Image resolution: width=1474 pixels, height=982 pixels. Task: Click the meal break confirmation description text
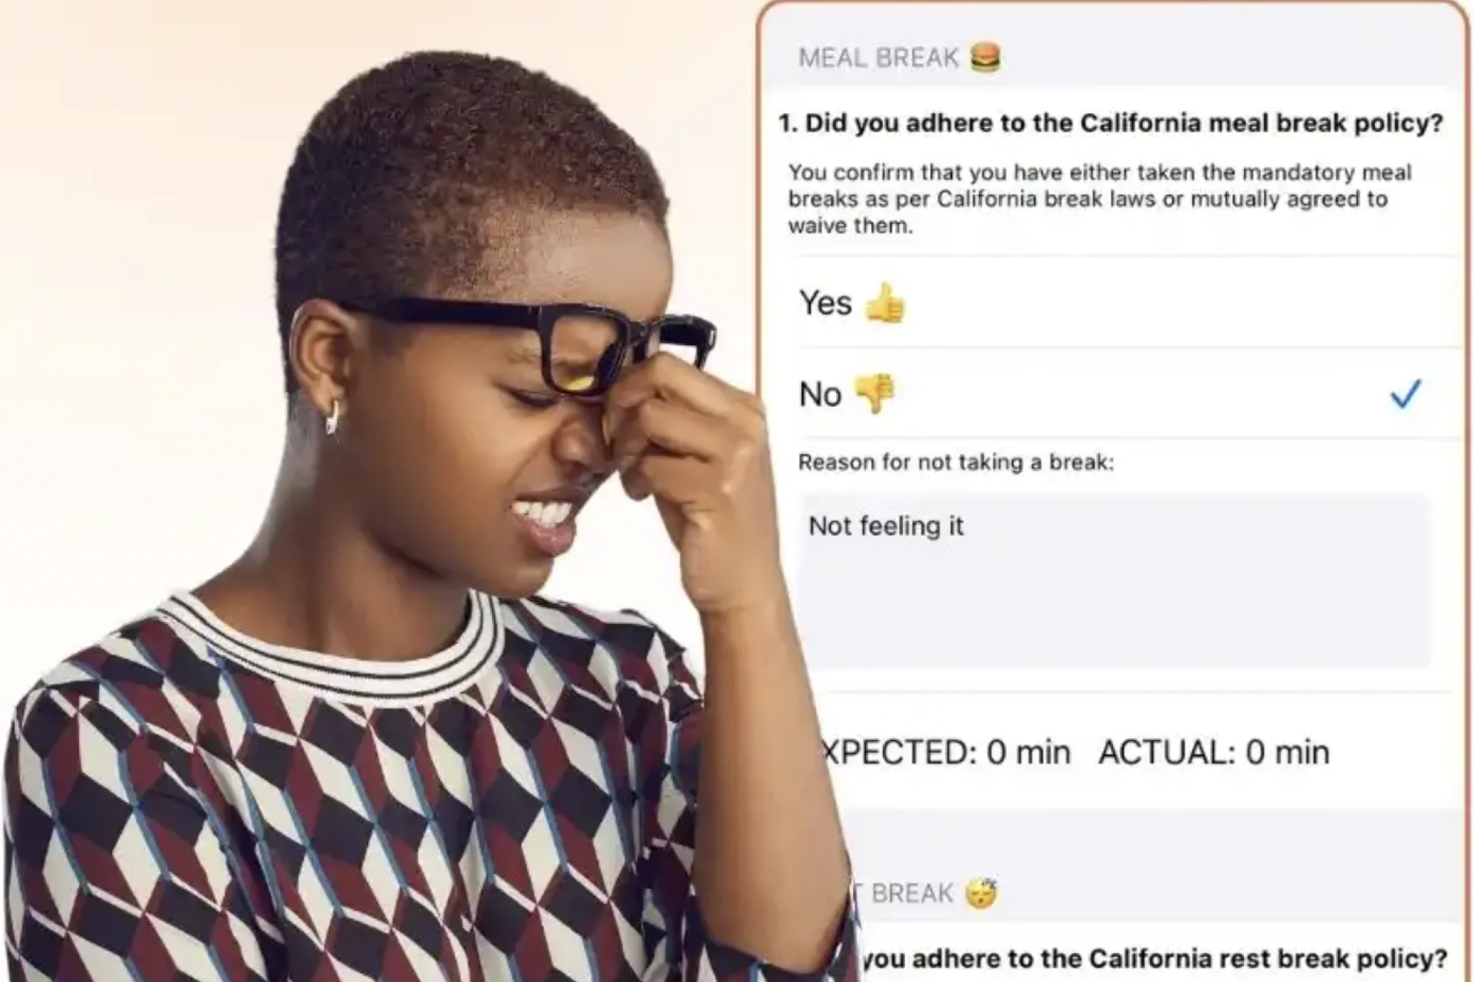coord(1100,199)
